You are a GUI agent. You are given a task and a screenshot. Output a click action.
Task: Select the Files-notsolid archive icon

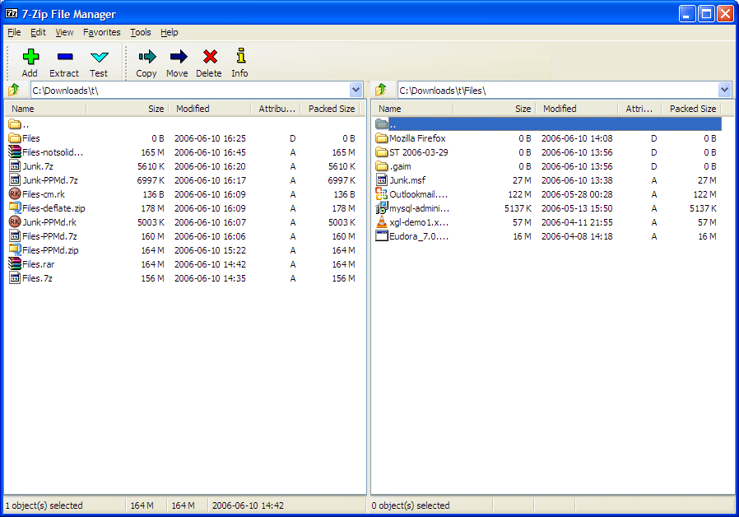(15, 151)
